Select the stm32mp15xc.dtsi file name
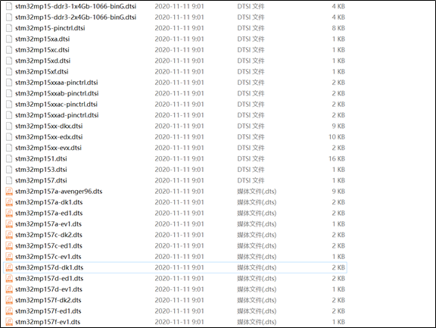 coord(42,50)
